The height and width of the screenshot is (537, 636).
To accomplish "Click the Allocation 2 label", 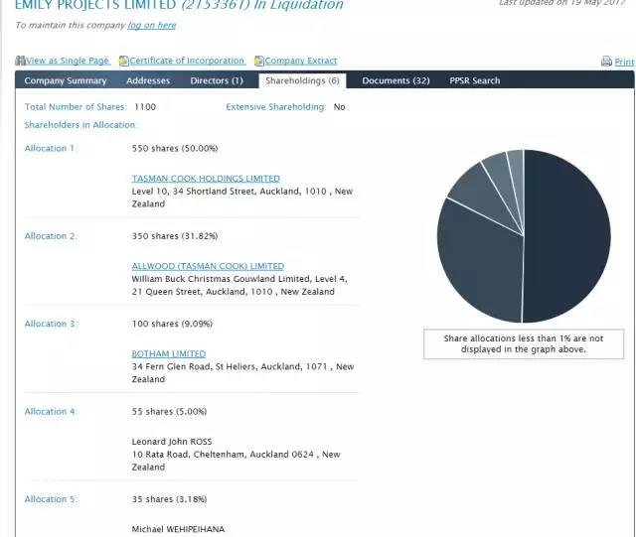I will coord(51,236).
